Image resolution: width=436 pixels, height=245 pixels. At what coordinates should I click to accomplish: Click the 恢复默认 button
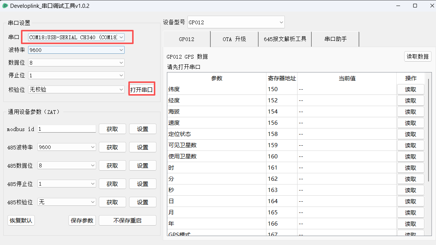coord(21,221)
